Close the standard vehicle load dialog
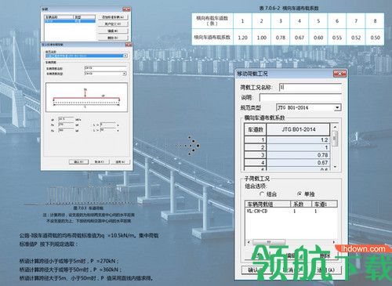Screen dimensions: 392x286 pyautogui.click(x=129, y=45)
